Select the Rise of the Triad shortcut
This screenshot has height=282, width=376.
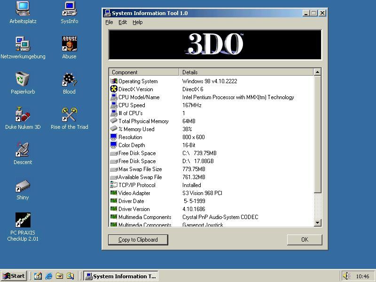click(69, 118)
